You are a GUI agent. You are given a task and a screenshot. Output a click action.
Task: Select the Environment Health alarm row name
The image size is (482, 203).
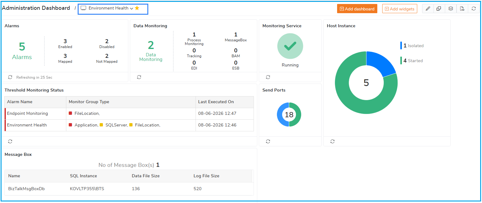pos(27,125)
